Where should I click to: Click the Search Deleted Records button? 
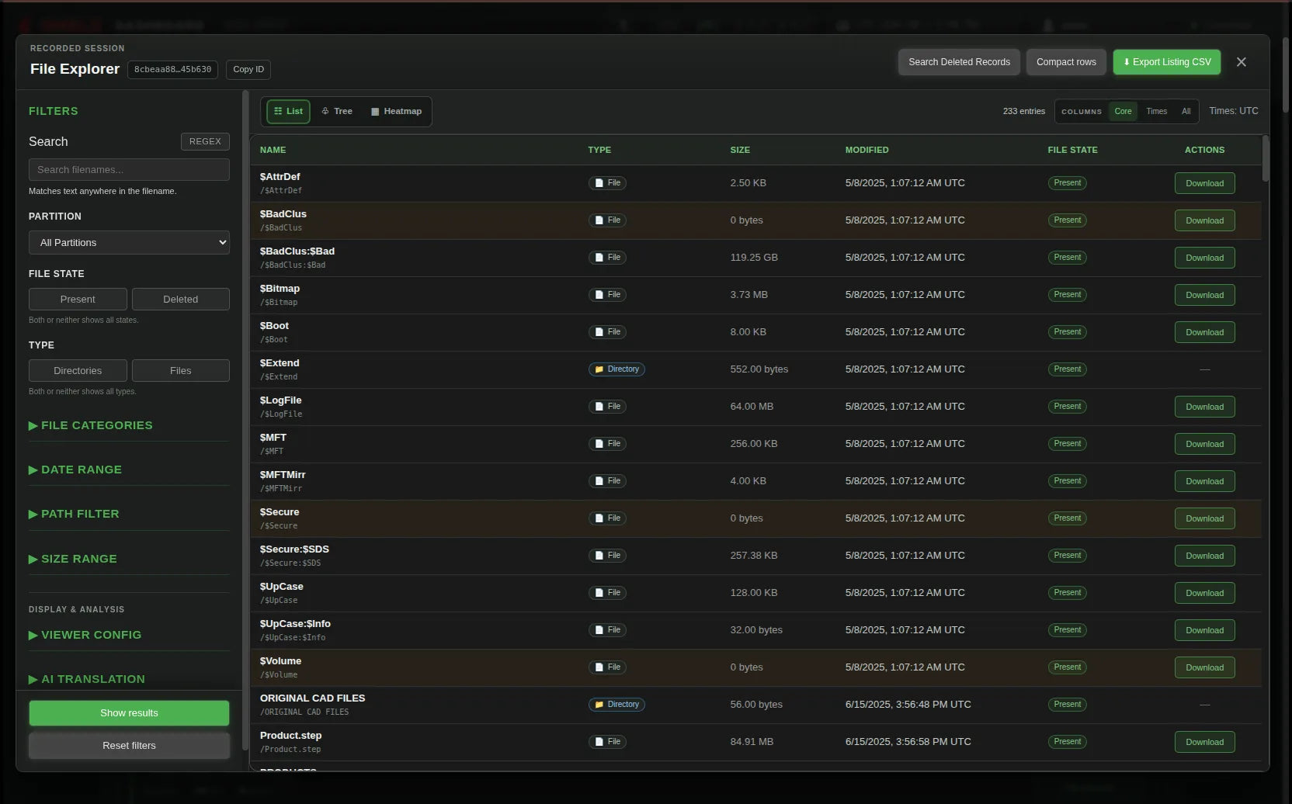(x=960, y=62)
